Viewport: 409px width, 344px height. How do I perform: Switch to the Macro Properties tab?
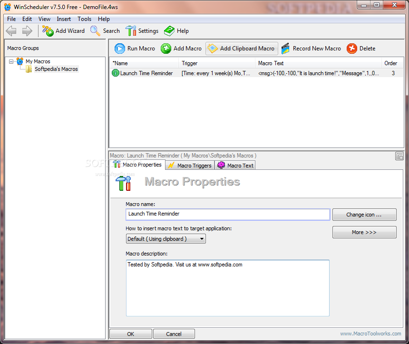tap(138, 165)
